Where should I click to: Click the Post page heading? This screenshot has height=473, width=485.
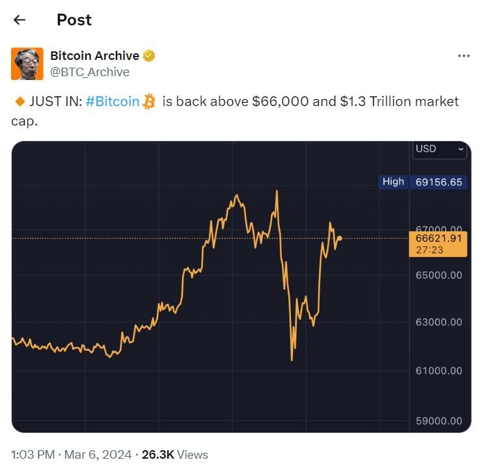(74, 20)
